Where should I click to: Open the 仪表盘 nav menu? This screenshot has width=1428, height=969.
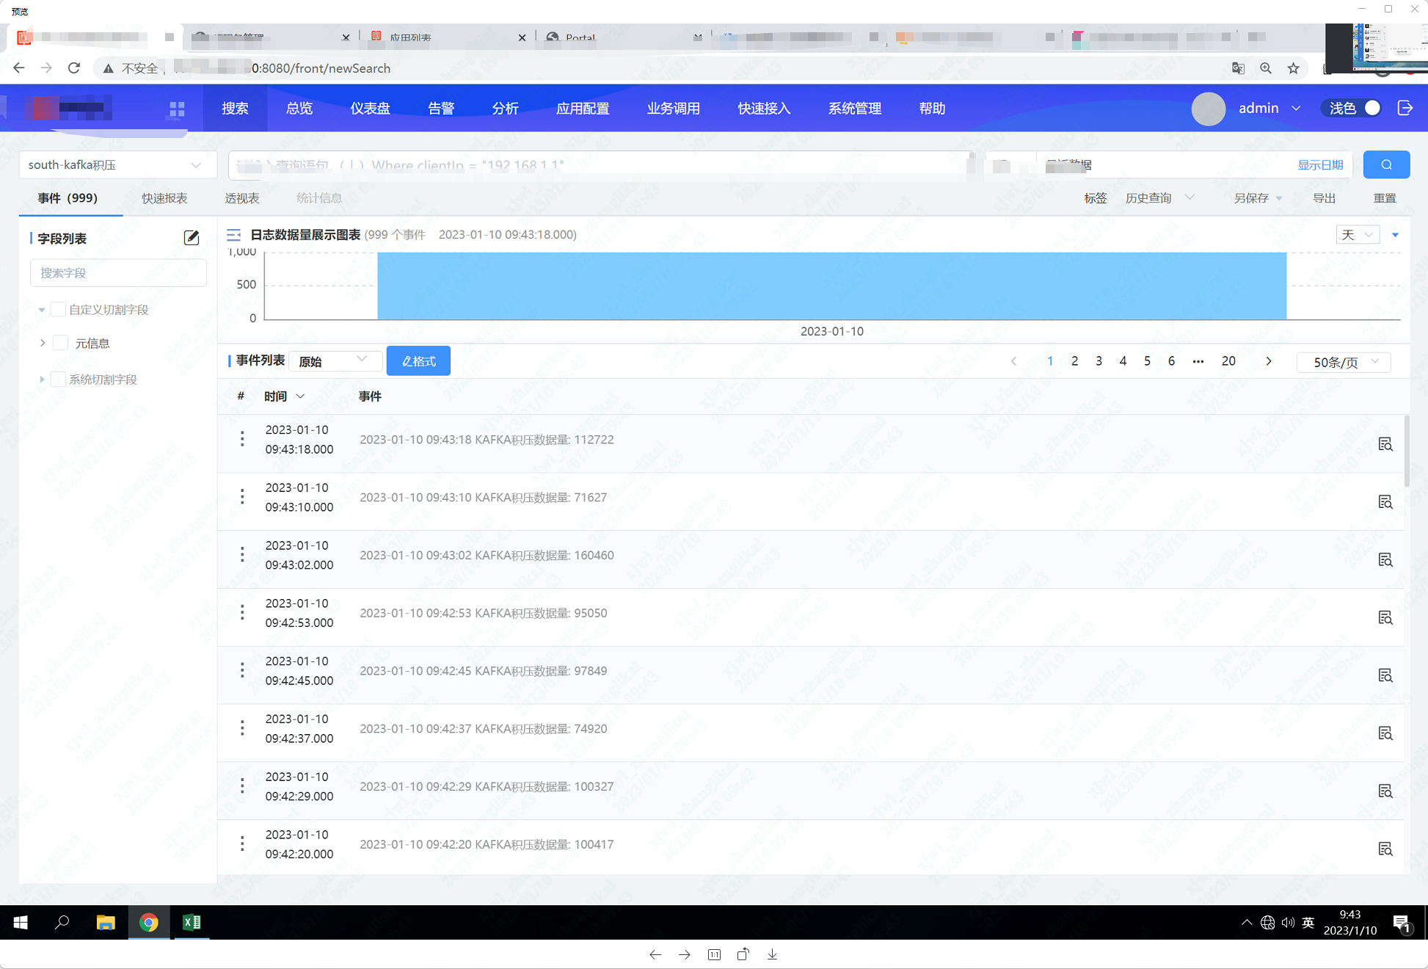(370, 109)
